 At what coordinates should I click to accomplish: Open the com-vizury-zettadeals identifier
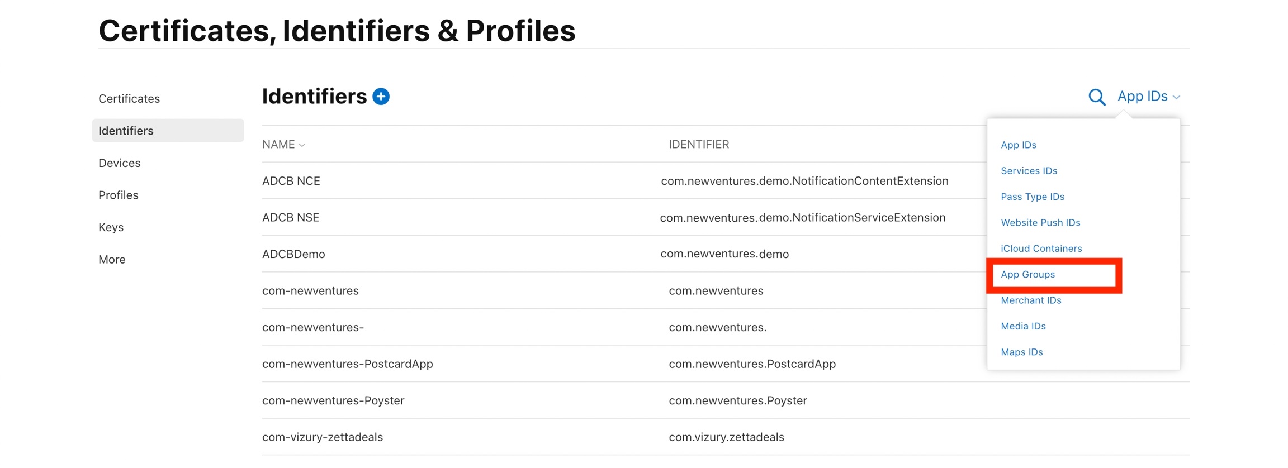[323, 437]
